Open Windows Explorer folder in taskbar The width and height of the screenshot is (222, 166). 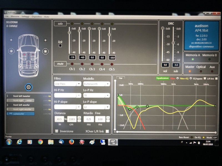[x=51, y=142]
